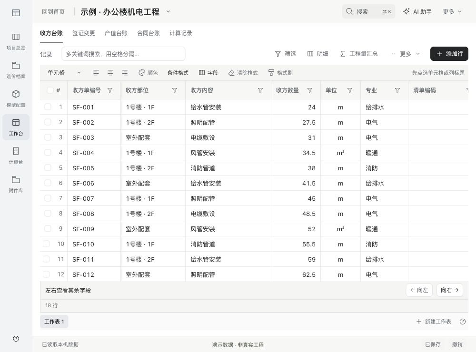476x352 pixels.
Task: Select the 工作表 1 sheet tab
Action: coord(54,322)
